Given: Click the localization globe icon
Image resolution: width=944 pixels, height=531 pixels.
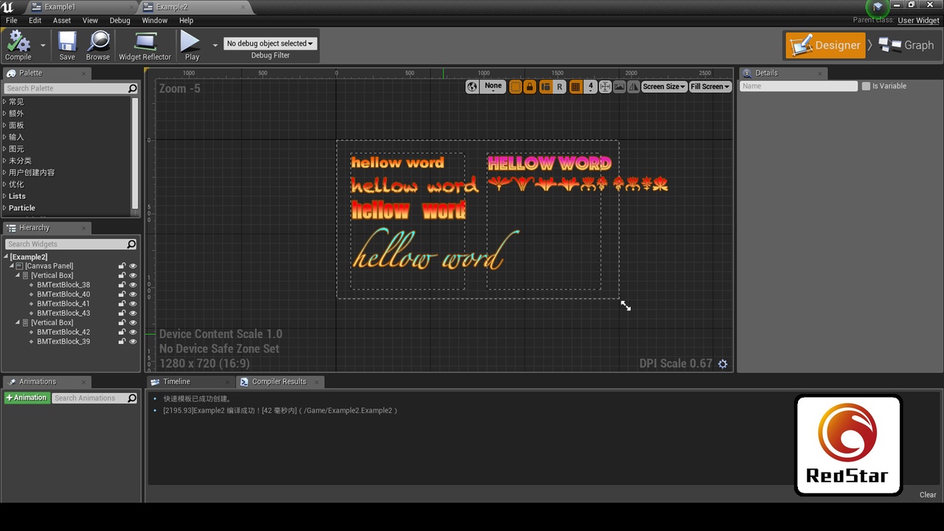Looking at the screenshot, I should (x=473, y=87).
